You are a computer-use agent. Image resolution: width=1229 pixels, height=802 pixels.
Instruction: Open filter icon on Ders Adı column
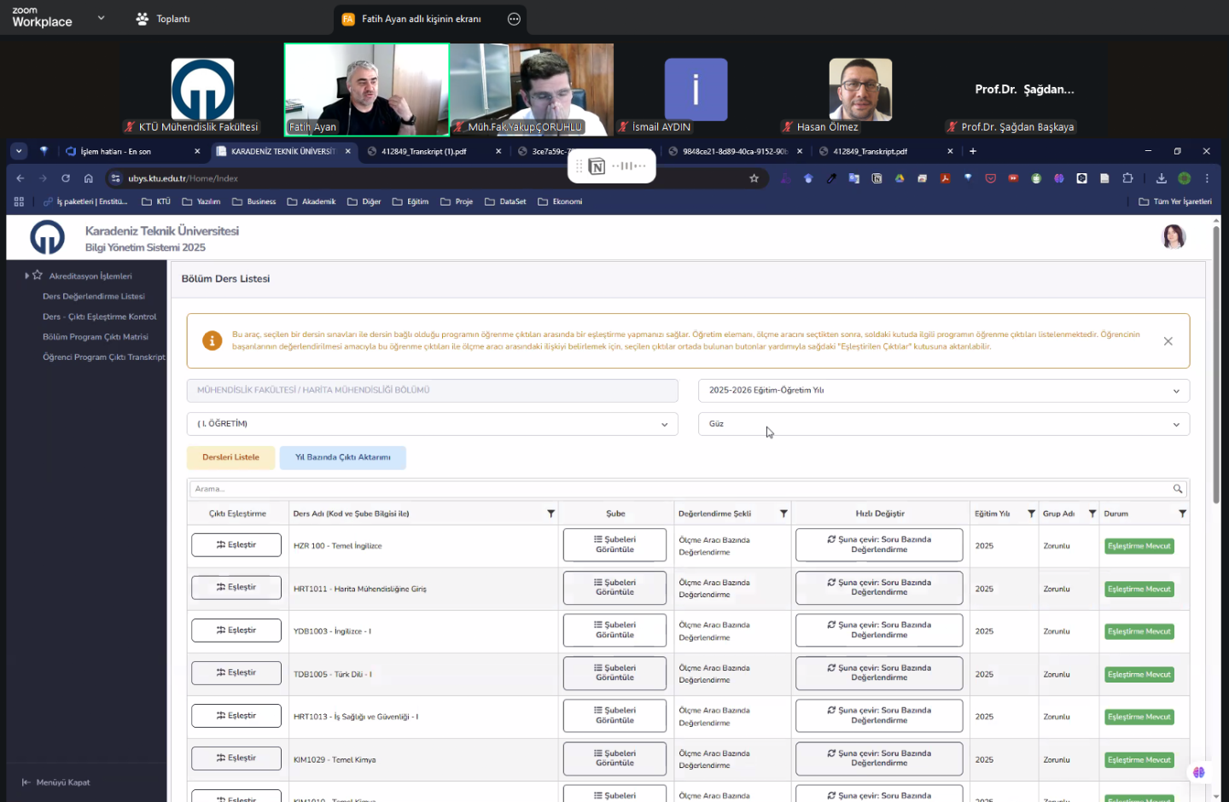[550, 514]
